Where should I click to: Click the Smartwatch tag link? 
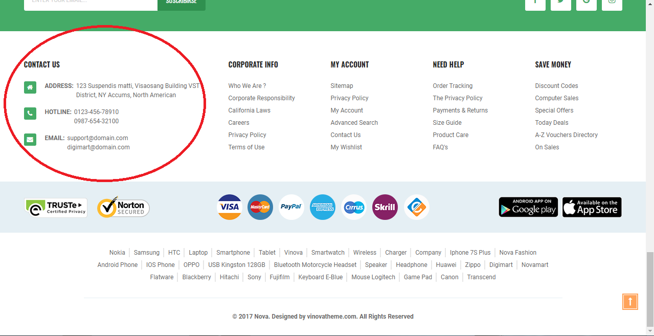[328, 253]
